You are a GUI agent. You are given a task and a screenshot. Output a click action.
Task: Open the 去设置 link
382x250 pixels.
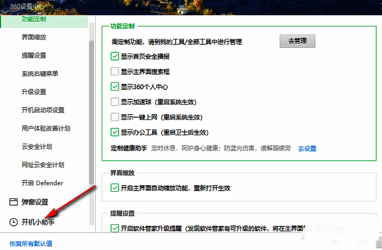pos(307,148)
